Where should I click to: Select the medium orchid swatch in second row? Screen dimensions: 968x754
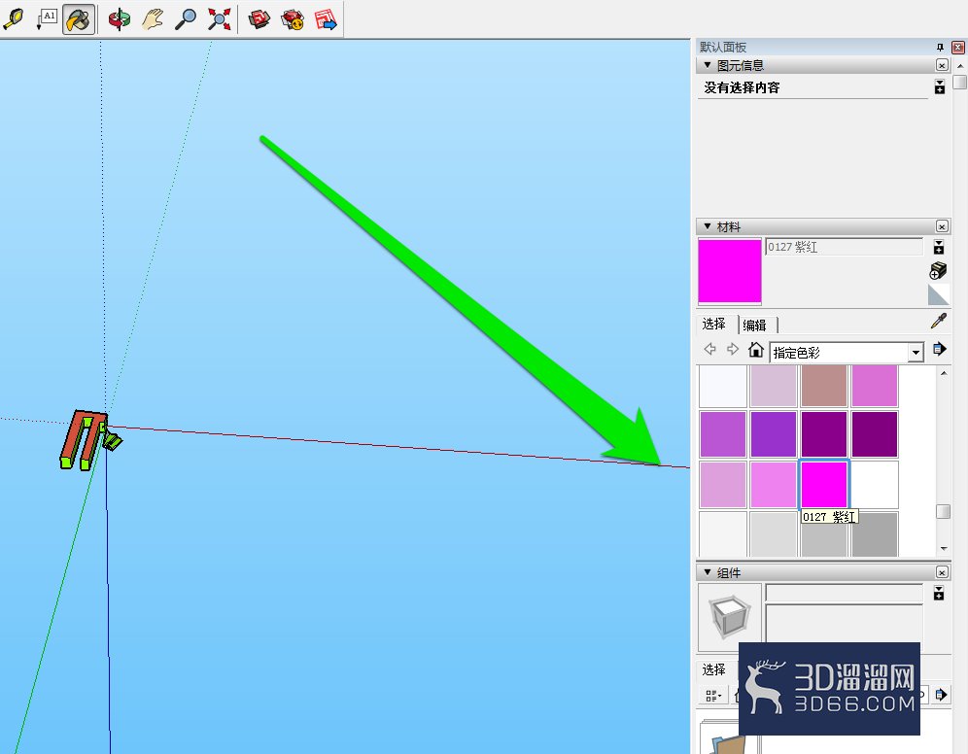tap(723, 434)
